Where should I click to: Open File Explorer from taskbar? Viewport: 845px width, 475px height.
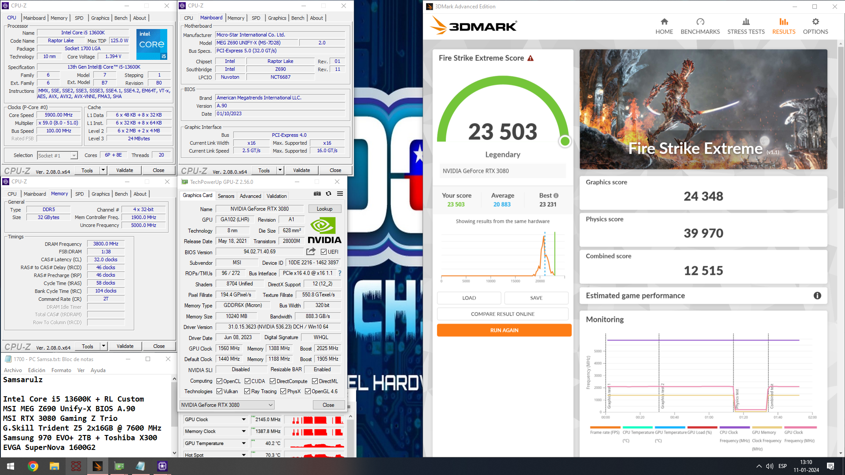54,466
